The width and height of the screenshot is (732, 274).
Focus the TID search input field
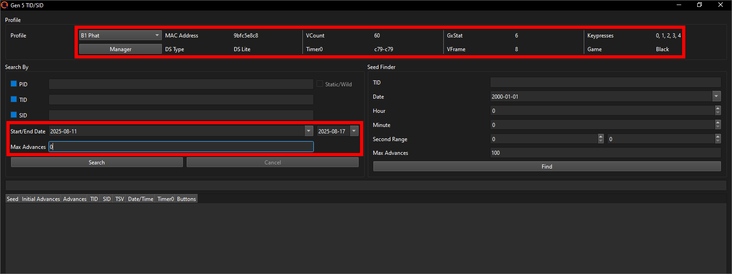pyautogui.click(x=181, y=100)
